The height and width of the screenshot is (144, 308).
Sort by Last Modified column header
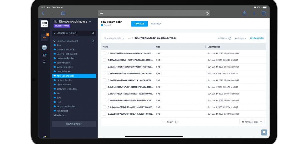[214, 47]
